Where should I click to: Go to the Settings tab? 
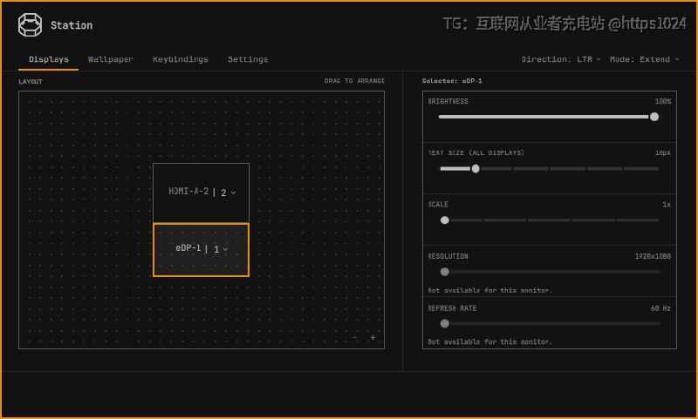(x=248, y=59)
